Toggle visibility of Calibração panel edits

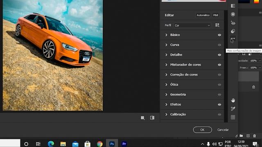(219, 114)
